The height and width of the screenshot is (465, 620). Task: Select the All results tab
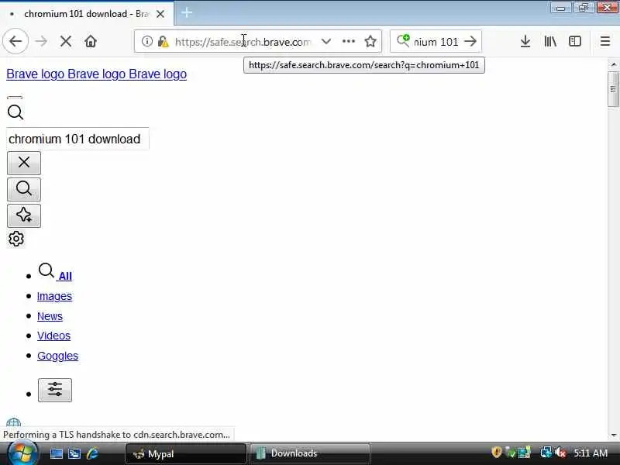pyautogui.click(x=55, y=273)
